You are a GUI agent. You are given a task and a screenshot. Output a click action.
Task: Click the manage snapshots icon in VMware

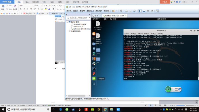[x=134, y=11]
